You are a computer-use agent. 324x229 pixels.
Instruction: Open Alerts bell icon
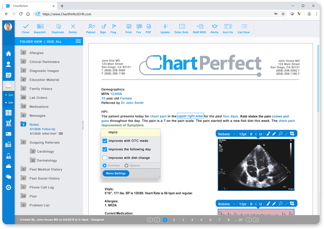click(215, 28)
